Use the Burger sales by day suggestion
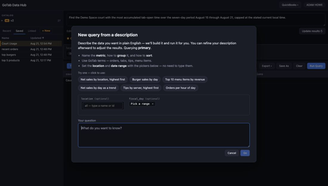The image size is (328, 186). click(145, 80)
